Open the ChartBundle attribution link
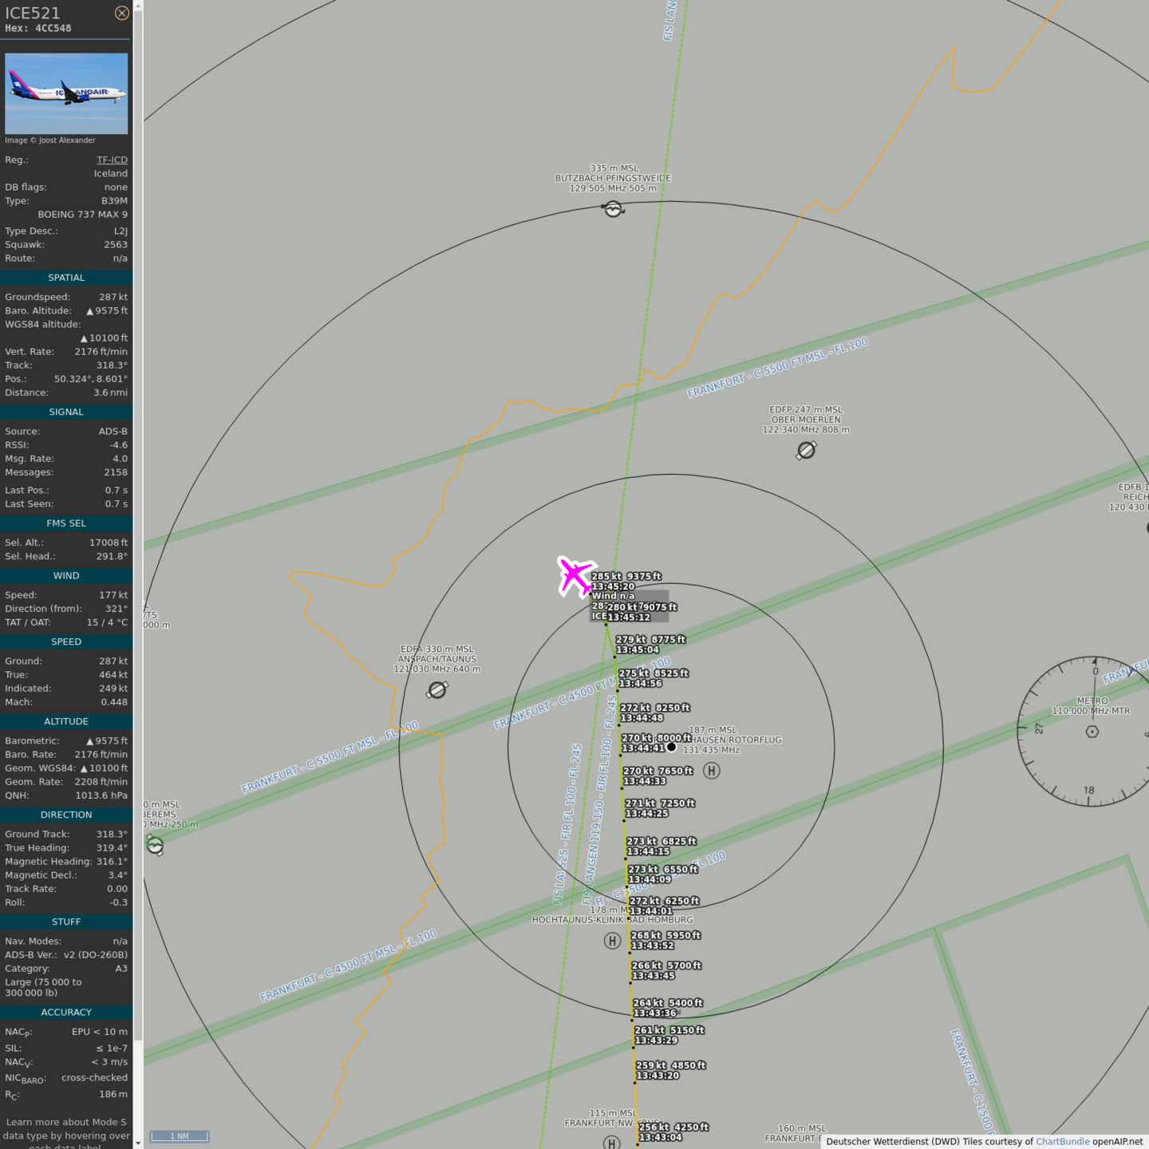 click(1062, 1142)
